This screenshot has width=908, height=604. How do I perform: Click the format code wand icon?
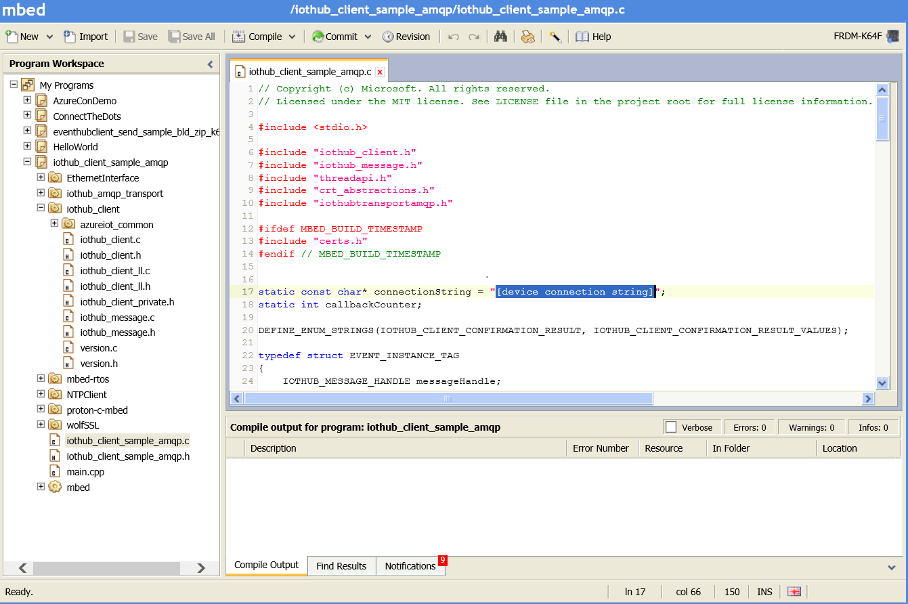555,37
